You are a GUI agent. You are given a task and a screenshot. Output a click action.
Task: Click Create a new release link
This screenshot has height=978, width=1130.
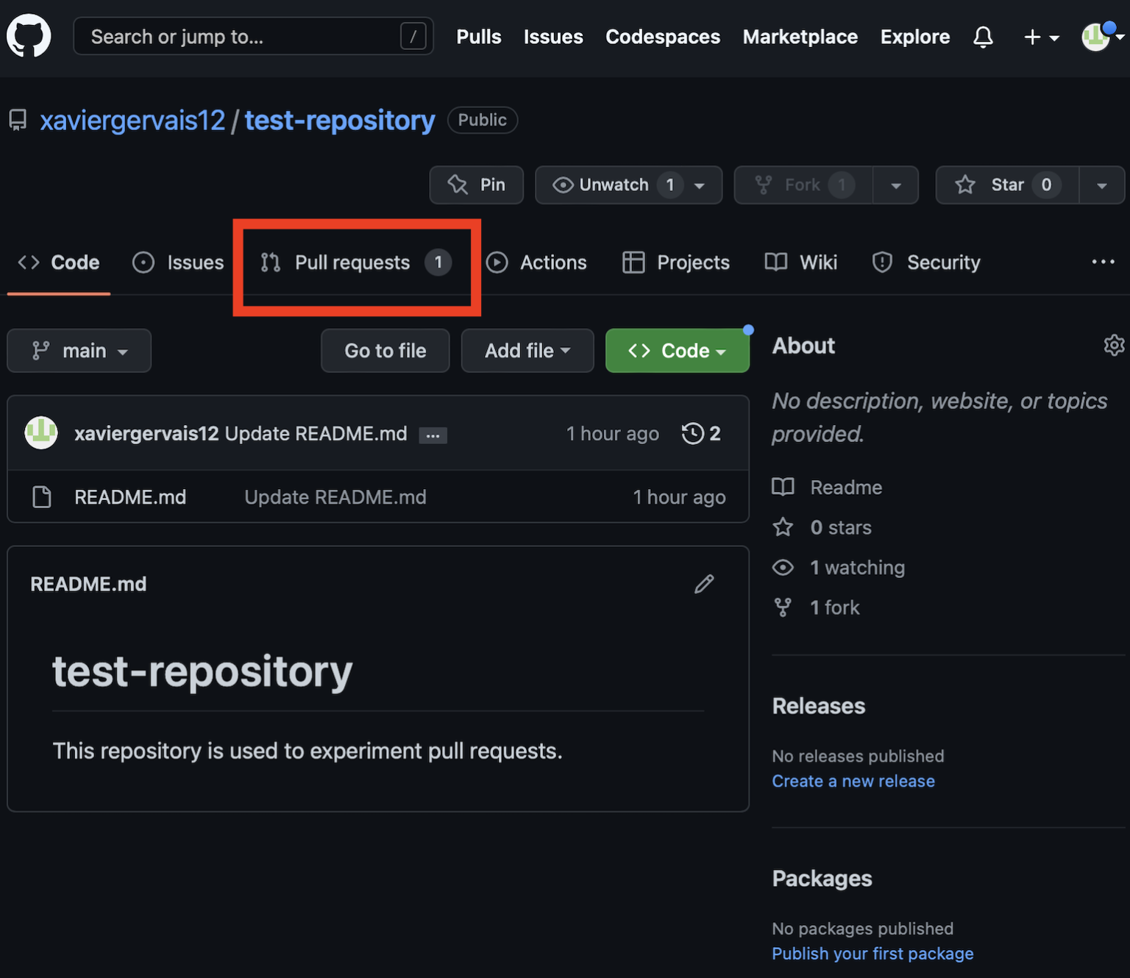click(853, 781)
